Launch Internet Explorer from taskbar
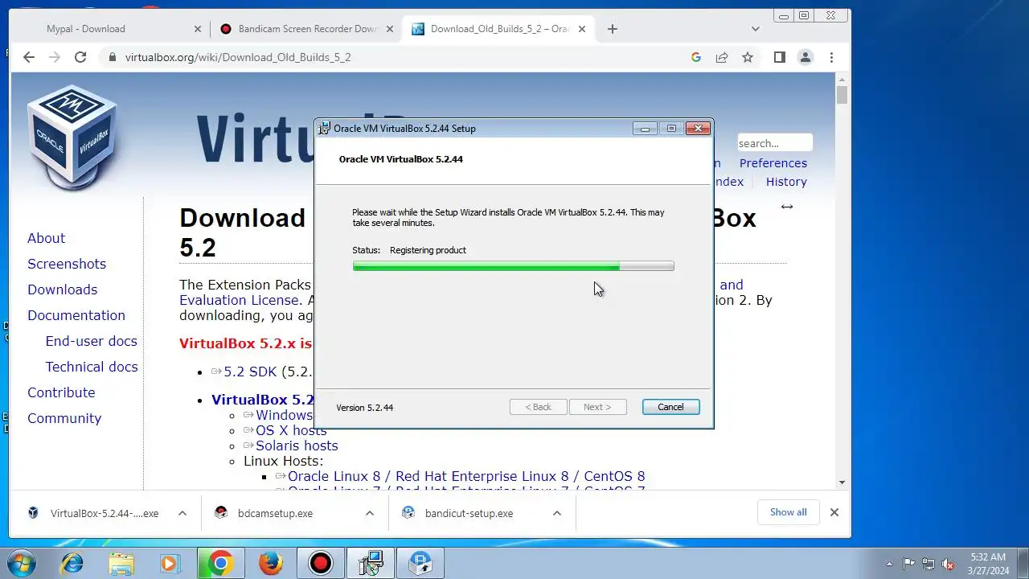 tap(72, 563)
